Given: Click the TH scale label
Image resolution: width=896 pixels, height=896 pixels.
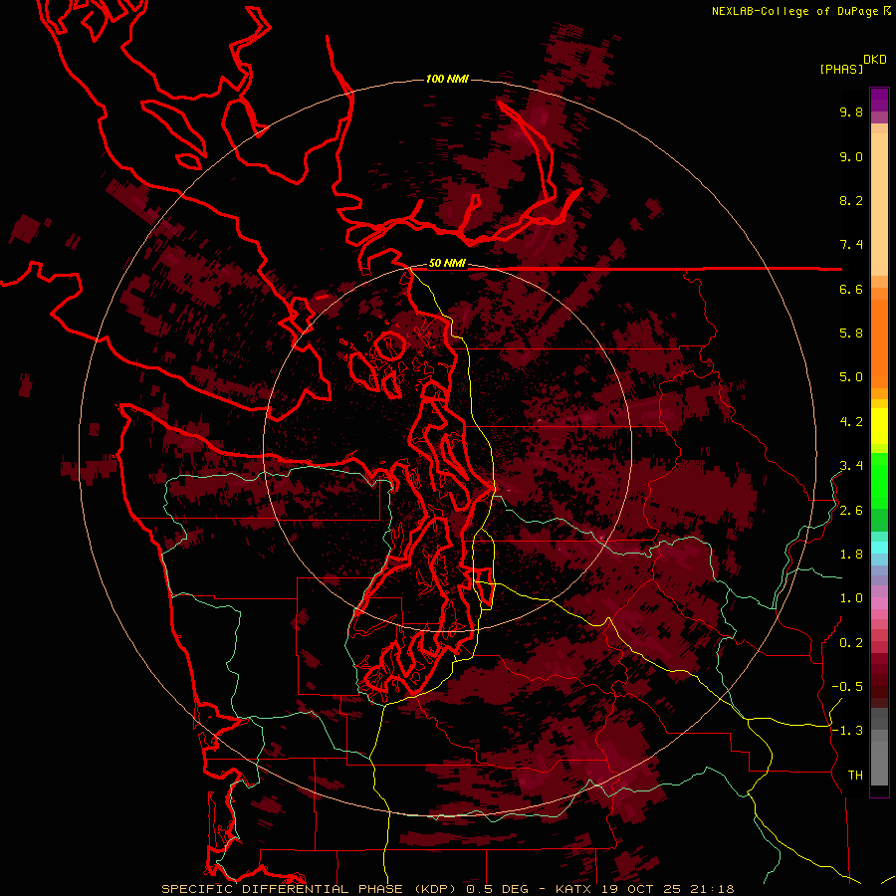Looking at the screenshot, I should click(x=855, y=776).
